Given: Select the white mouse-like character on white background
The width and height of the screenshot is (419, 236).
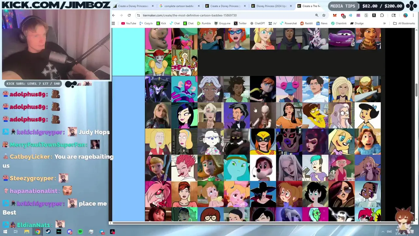Looking at the screenshot, I should [x=263, y=168].
